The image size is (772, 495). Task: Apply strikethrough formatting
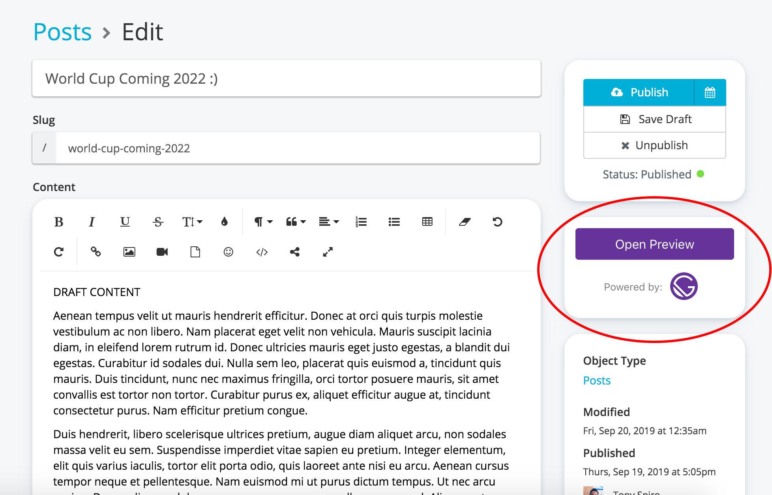pos(158,222)
